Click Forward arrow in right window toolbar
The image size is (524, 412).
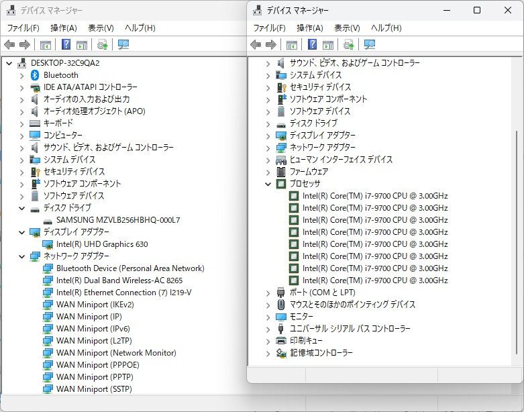(271, 44)
